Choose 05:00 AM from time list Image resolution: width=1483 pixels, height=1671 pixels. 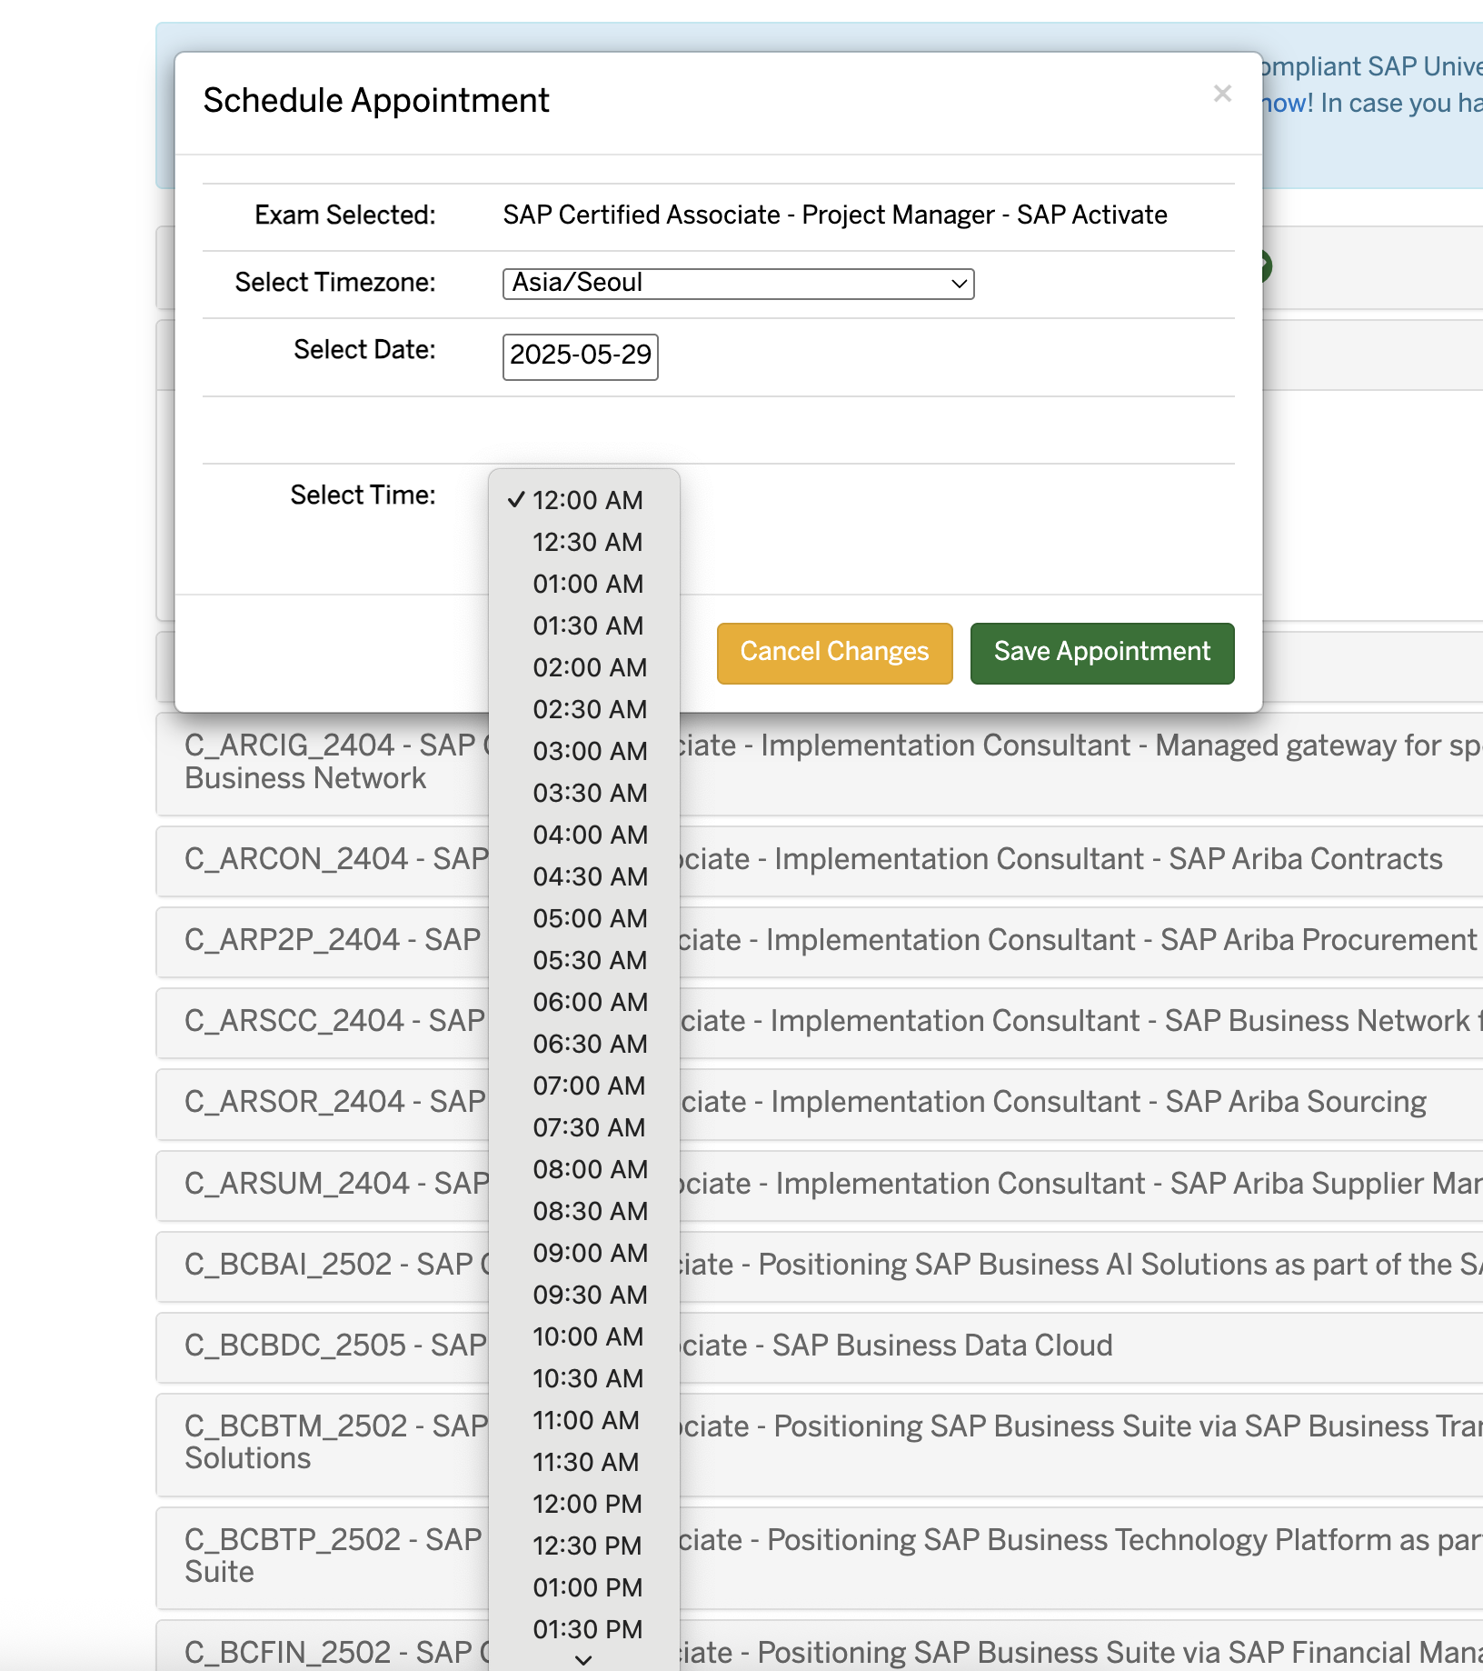(x=584, y=918)
